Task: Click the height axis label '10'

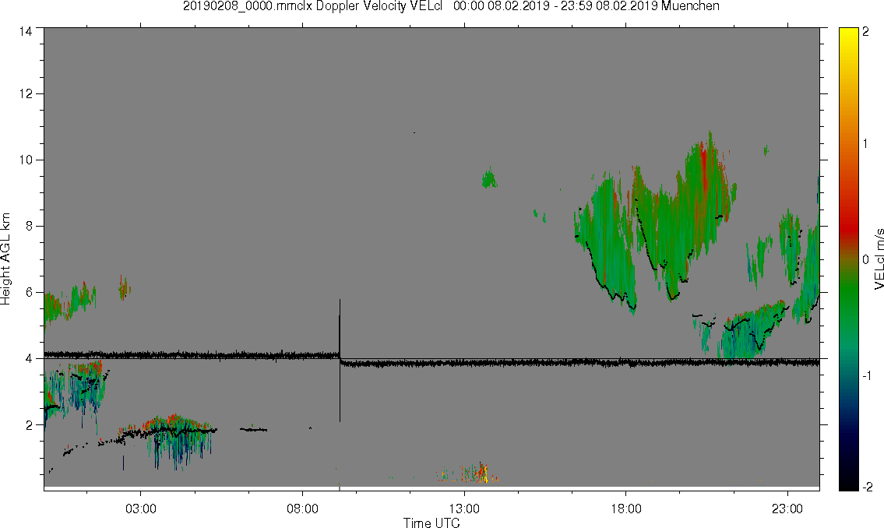Action: point(26,160)
